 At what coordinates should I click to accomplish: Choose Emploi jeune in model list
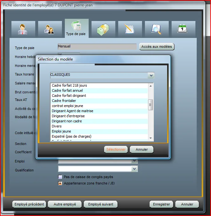point(99,132)
